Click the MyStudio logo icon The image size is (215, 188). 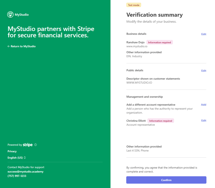point(10,14)
